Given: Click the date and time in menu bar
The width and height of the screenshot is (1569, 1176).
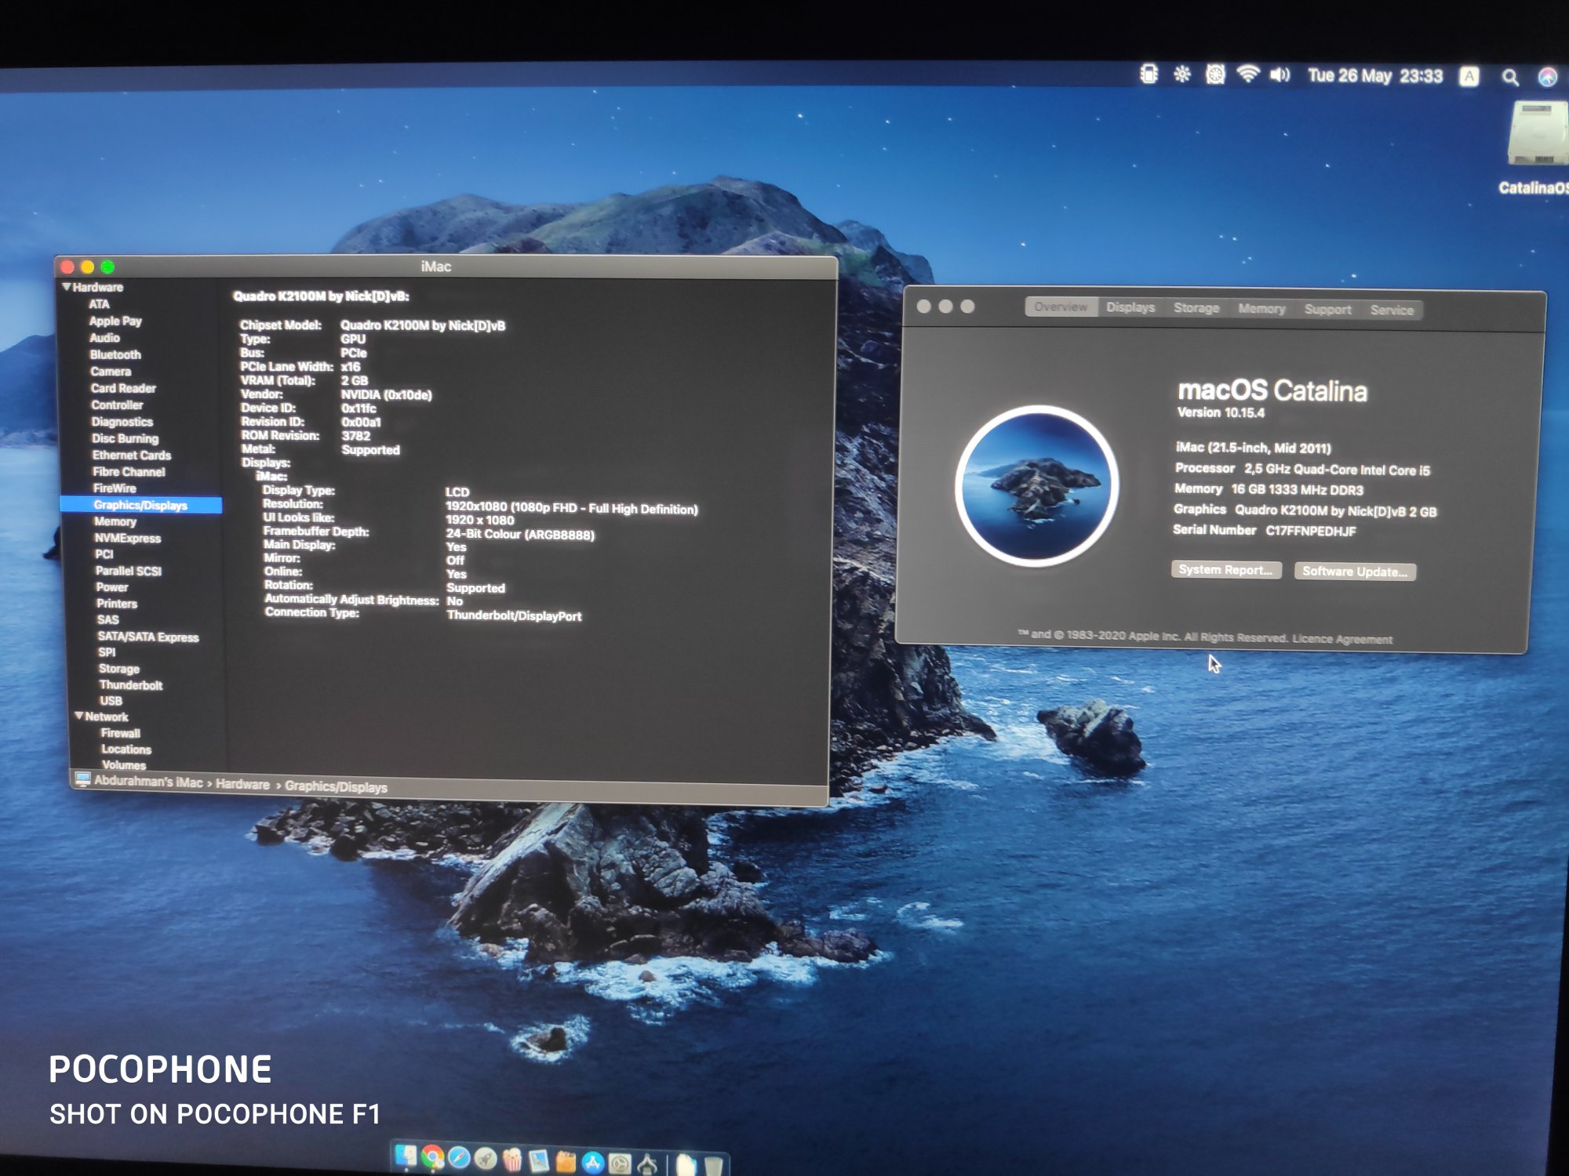Looking at the screenshot, I should [1375, 75].
